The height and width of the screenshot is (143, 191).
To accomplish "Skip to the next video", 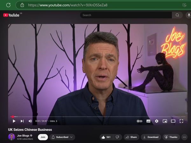I will click(22, 121).
